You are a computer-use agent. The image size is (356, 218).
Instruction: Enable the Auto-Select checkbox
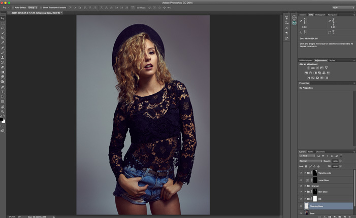click(13, 8)
